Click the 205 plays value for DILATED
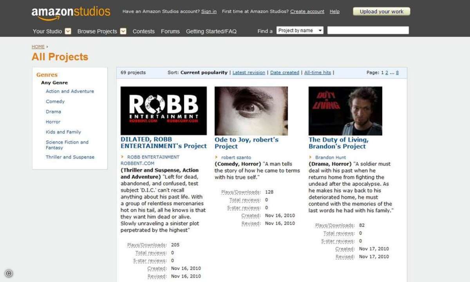The image size is (470, 282). [175, 245]
